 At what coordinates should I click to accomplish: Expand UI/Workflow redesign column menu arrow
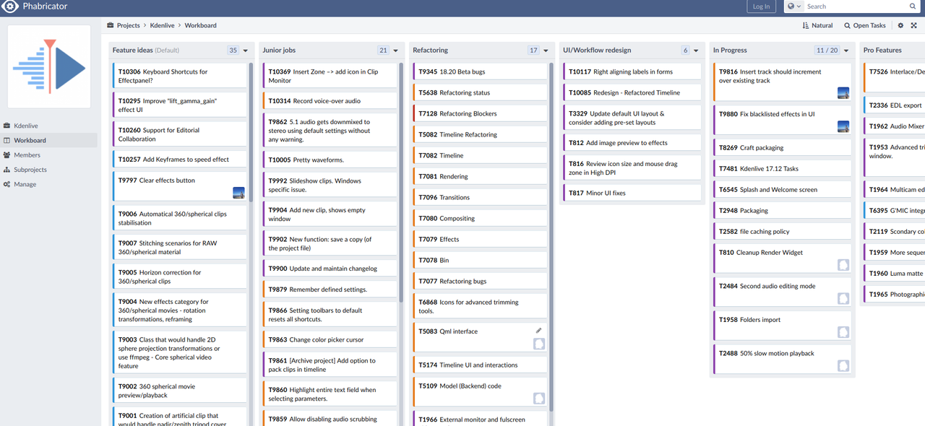click(696, 51)
